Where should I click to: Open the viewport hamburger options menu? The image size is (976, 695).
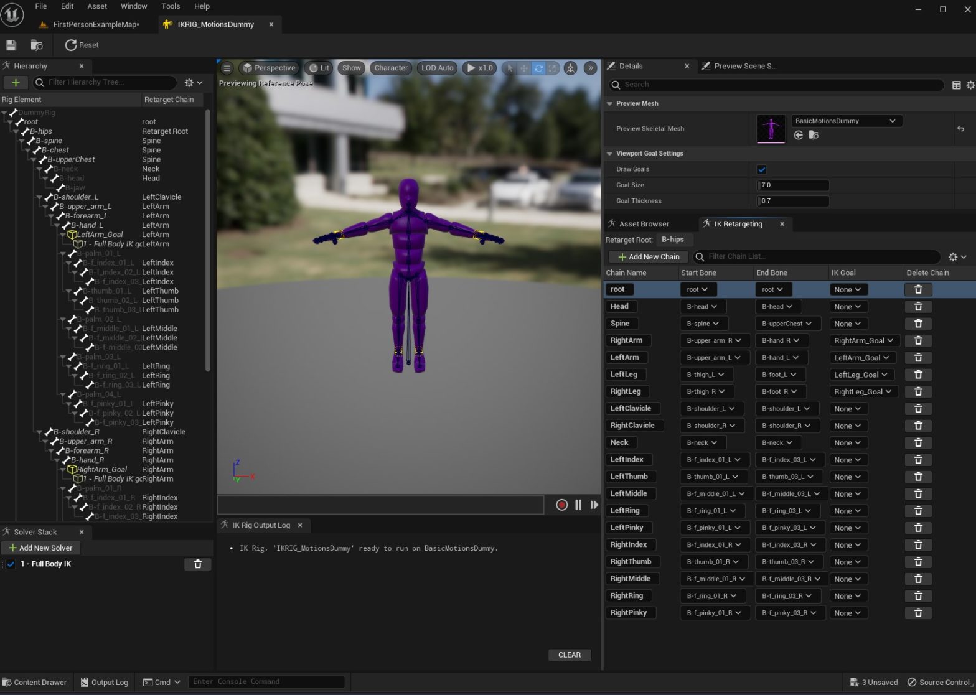click(x=227, y=68)
